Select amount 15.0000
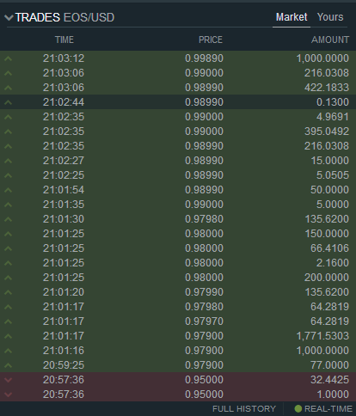The width and height of the screenshot is (356, 416). 330,161
